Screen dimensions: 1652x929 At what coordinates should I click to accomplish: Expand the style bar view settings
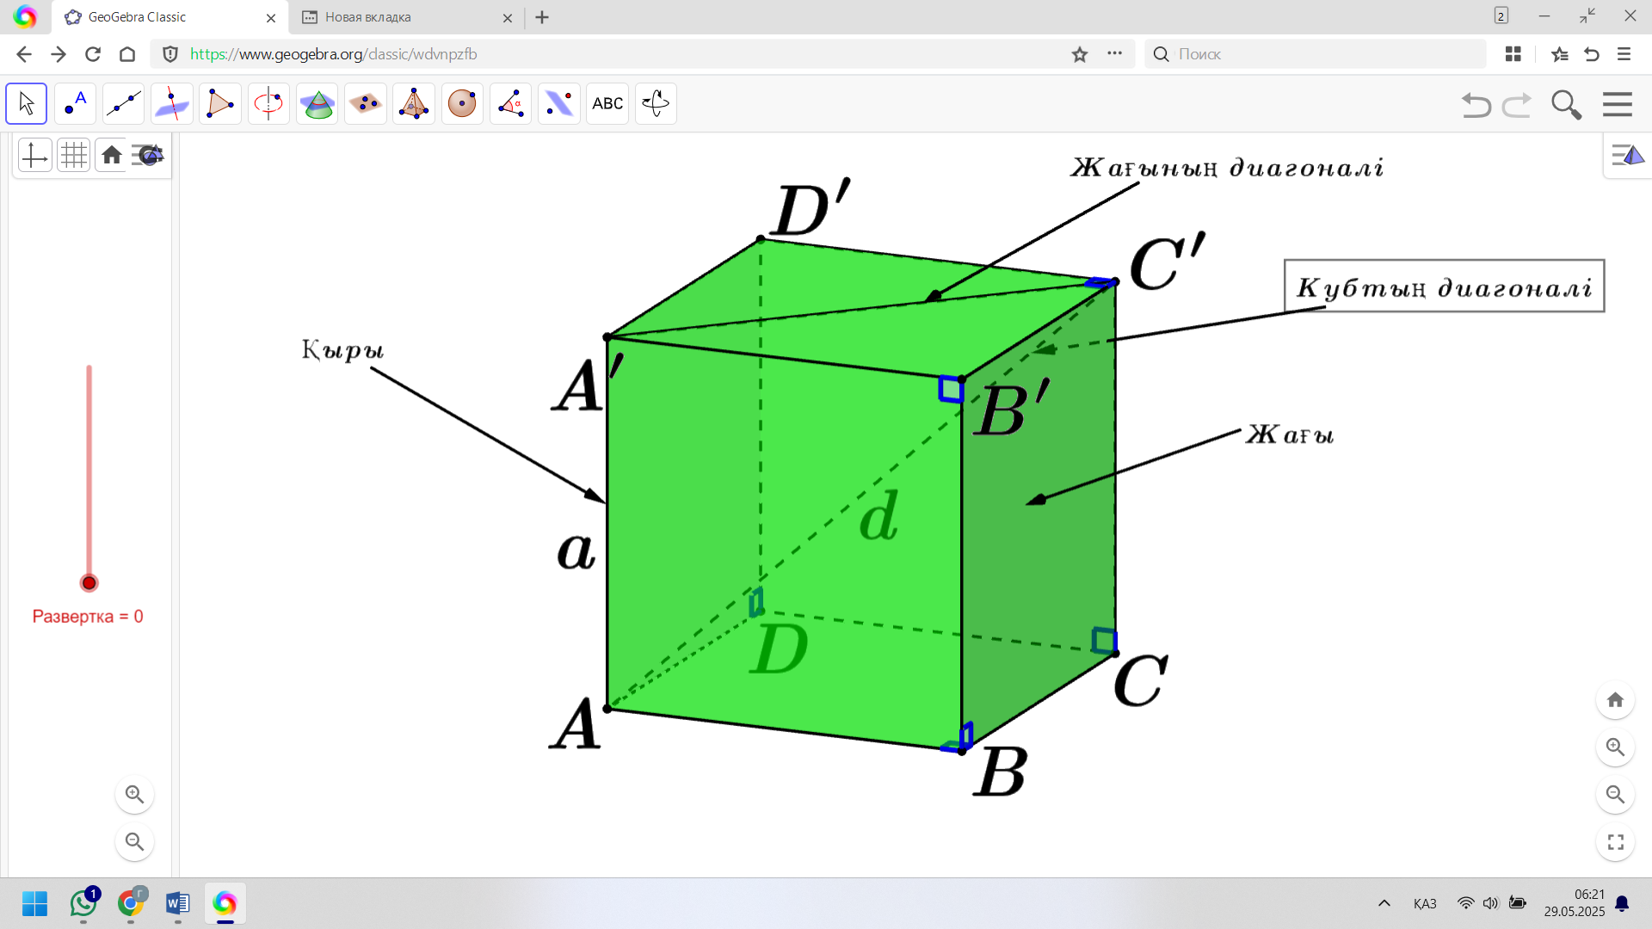[148, 155]
